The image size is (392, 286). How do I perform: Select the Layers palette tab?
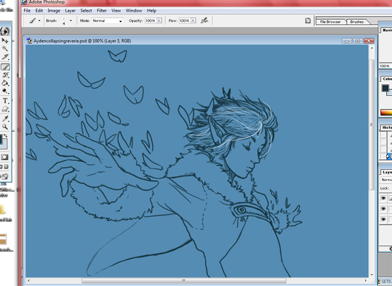[387, 172]
